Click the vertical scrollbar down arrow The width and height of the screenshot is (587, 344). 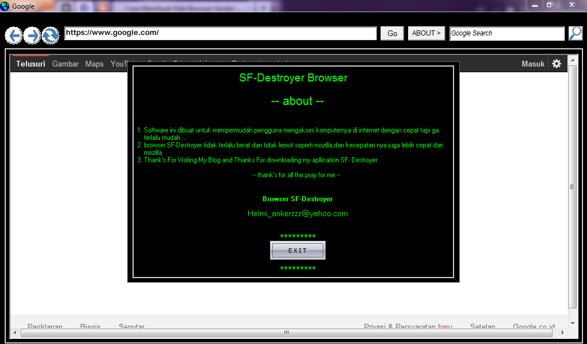pos(573,323)
